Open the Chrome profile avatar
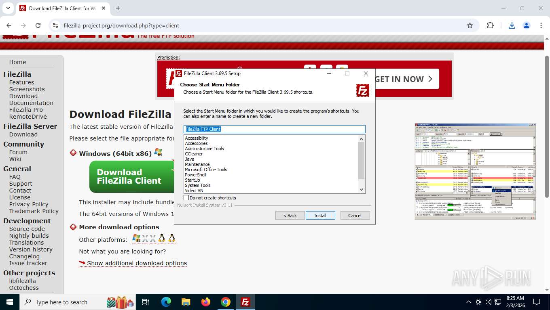Image resolution: width=550 pixels, height=310 pixels. (x=527, y=25)
